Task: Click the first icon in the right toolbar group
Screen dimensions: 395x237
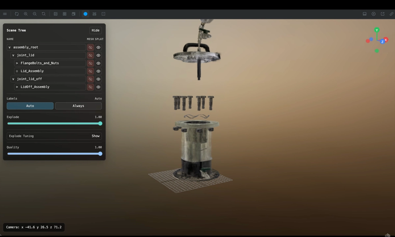Action: [364, 14]
